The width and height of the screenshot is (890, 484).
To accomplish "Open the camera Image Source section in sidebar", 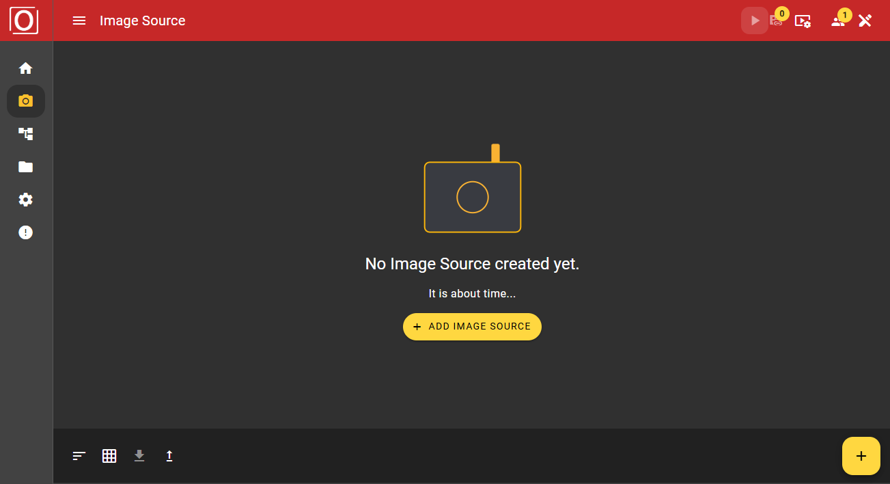I will (x=25, y=100).
